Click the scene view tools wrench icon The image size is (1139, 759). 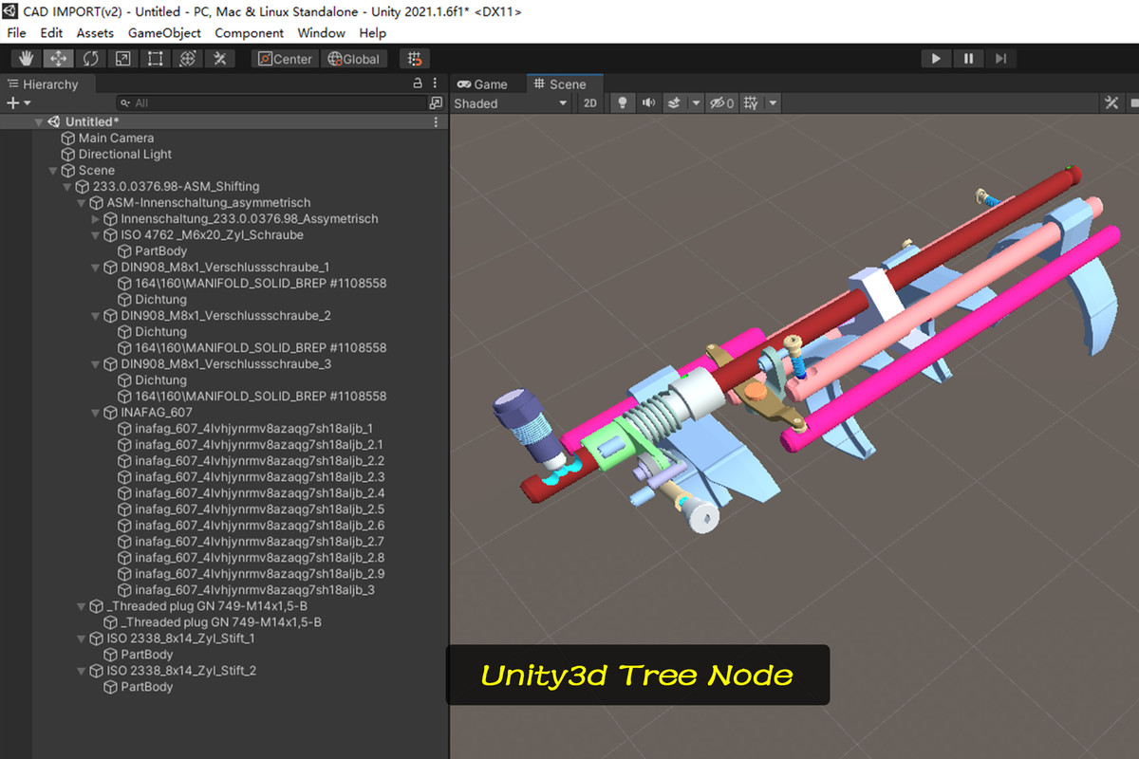point(1111,103)
